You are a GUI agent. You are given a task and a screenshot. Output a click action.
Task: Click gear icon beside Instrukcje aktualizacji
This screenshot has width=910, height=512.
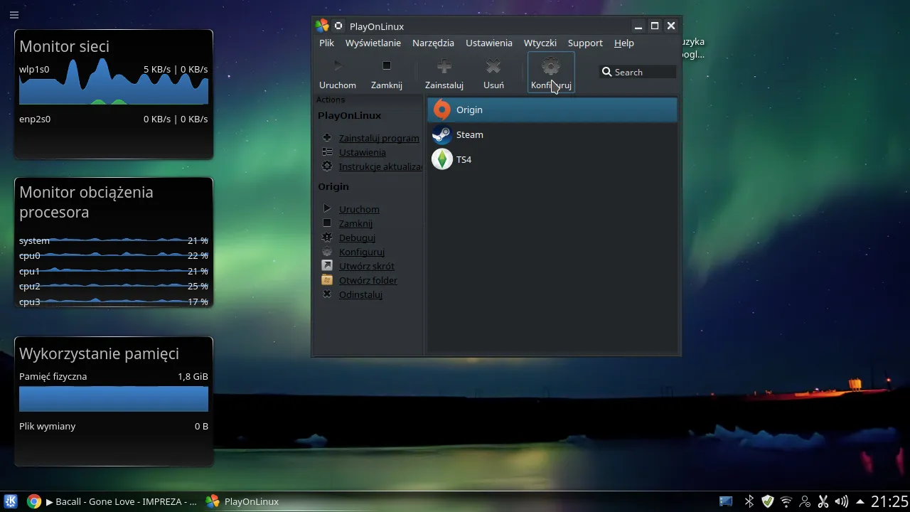tap(327, 166)
